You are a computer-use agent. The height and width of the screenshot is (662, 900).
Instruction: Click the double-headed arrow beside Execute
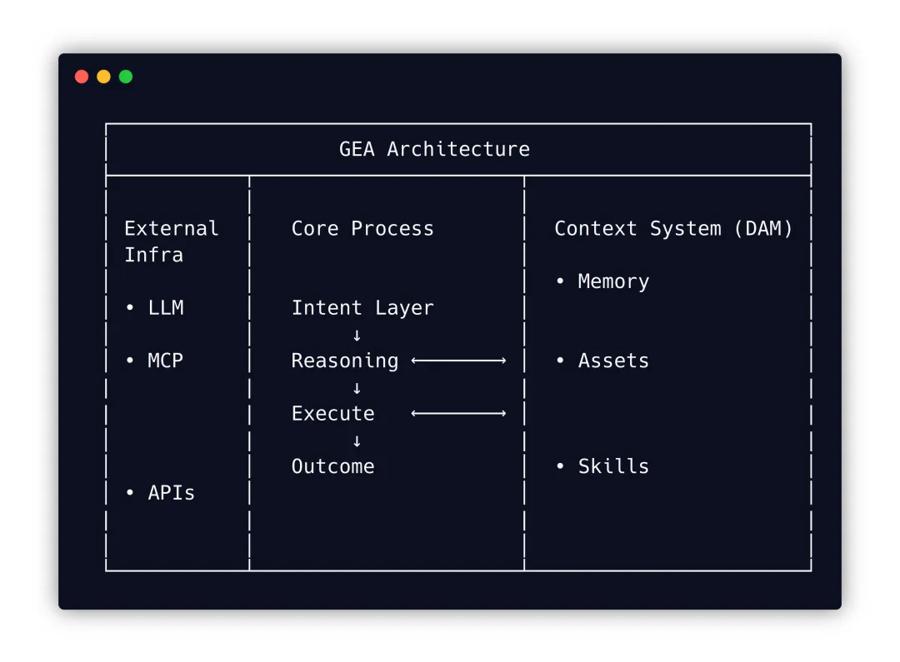(x=458, y=413)
